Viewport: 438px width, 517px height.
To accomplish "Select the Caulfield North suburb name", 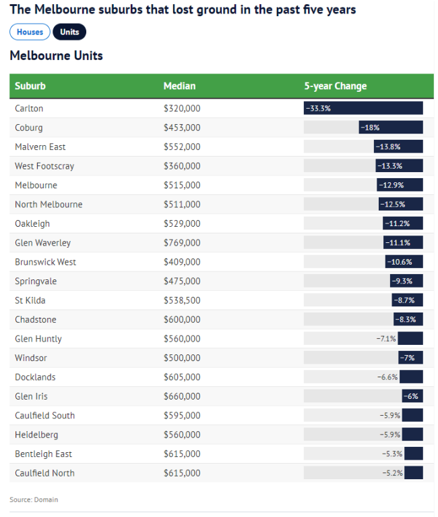I will point(44,473).
